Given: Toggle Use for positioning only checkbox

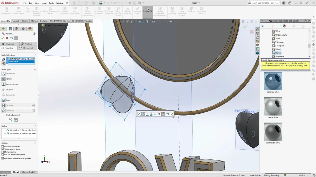Looking at the screenshot, I should (x=3, y=155).
